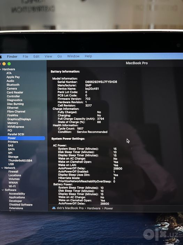Viewport: 183px width, 245px height.
Task: Select Controller in the sidebar
Action: [x=13, y=96]
